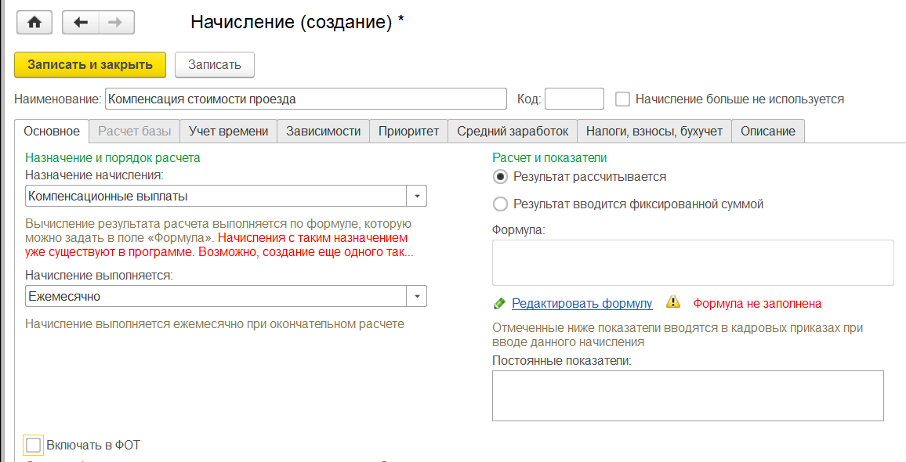
Task: Go forward with the right arrow
Action: pos(116,22)
